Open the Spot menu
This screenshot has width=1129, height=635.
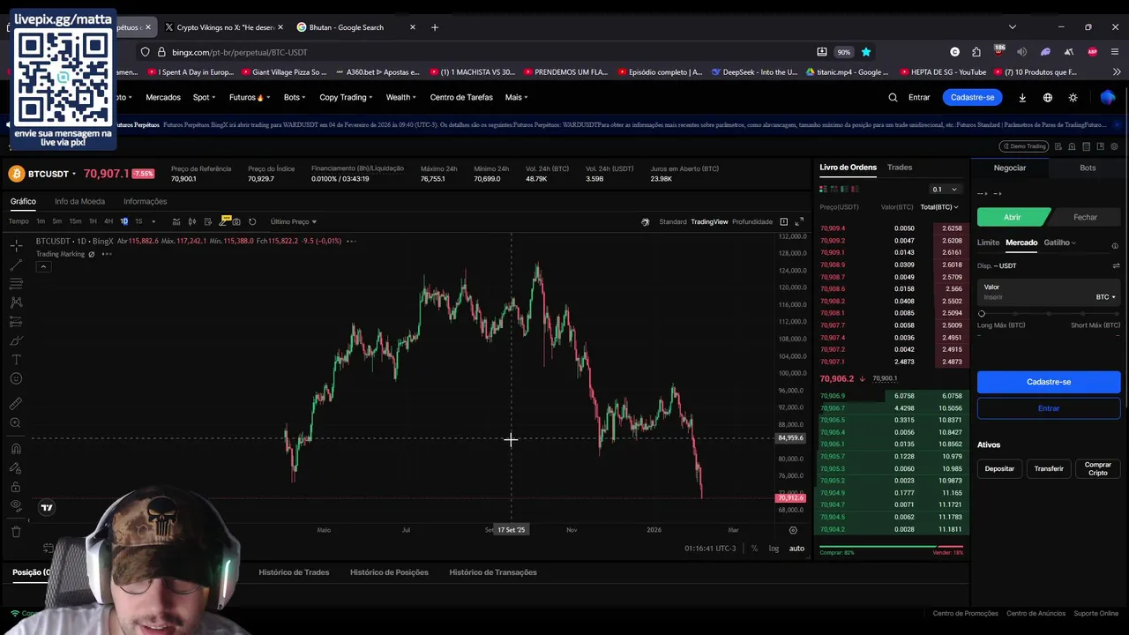205,97
